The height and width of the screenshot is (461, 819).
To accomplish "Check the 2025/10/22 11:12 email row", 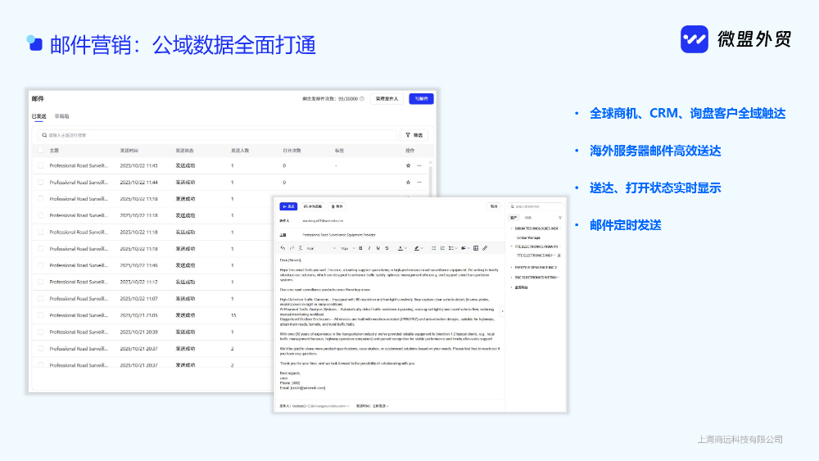I will [41, 282].
